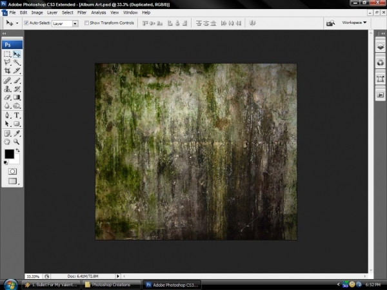The width and height of the screenshot is (387, 290).
Task: Select the Rectangle shape tool
Action: [x=17, y=124]
